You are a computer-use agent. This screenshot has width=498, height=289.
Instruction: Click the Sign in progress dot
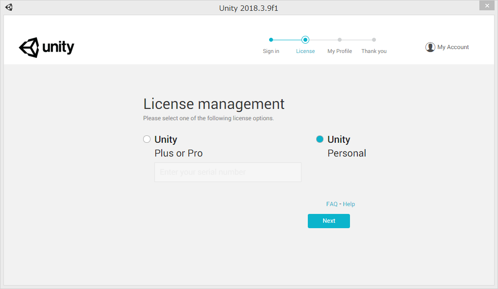coord(271,40)
